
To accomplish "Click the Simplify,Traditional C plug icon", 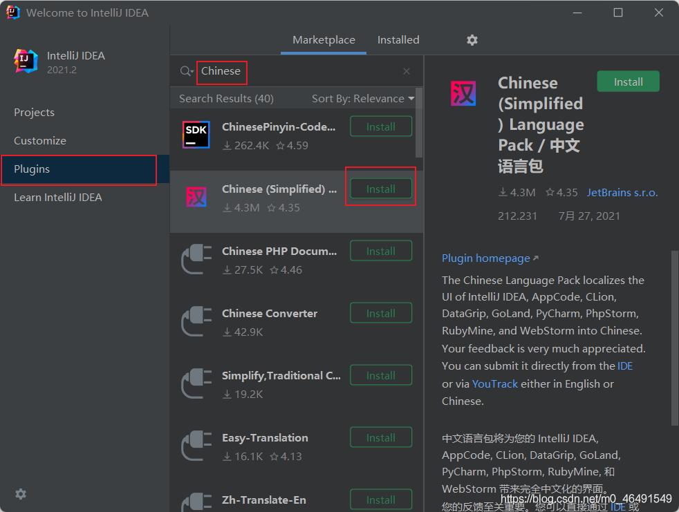I will click(196, 383).
